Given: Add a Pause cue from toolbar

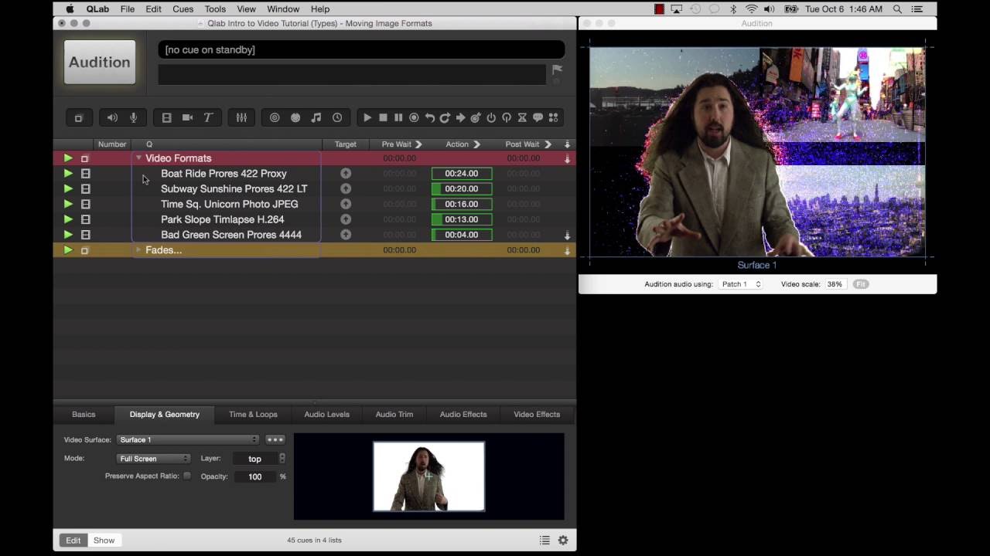Looking at the screenshot, I should coord(398,118).
